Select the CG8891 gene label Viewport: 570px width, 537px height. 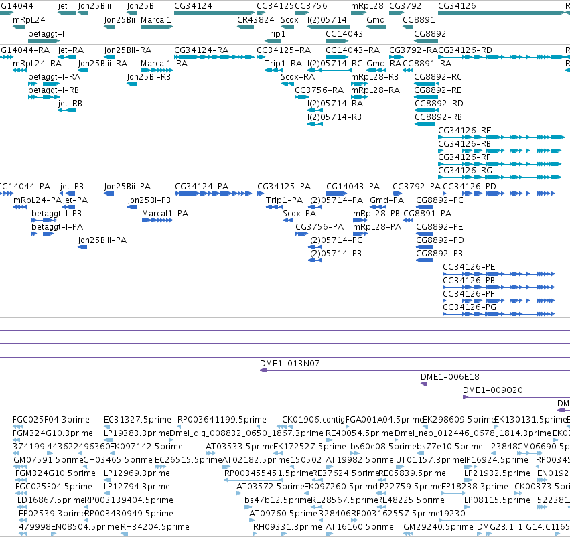[x=419, y=19]
